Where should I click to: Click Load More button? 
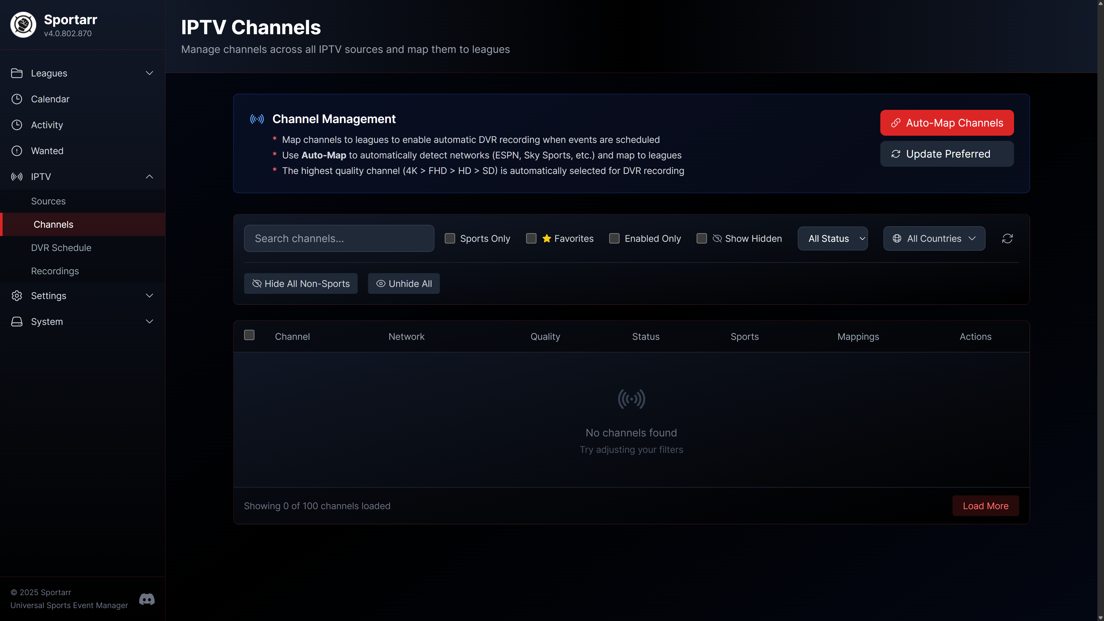point(986,506)
